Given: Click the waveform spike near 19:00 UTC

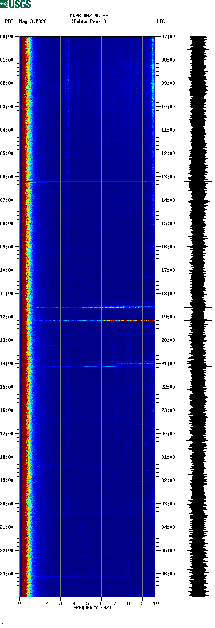Looking at the screenshot, I should pyautogui.click(x=198, y=321).
